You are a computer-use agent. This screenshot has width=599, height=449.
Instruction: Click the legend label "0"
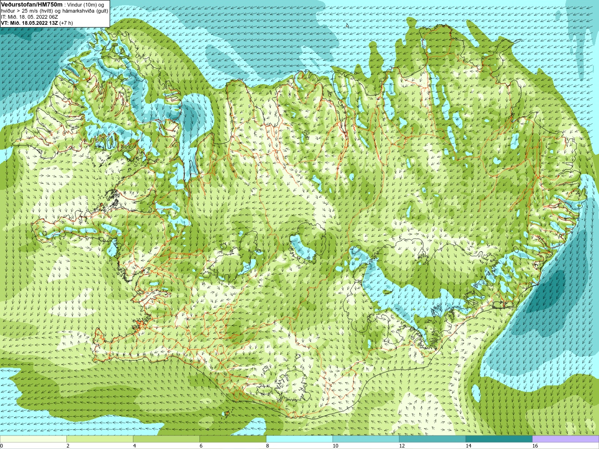tap(1, 446)
